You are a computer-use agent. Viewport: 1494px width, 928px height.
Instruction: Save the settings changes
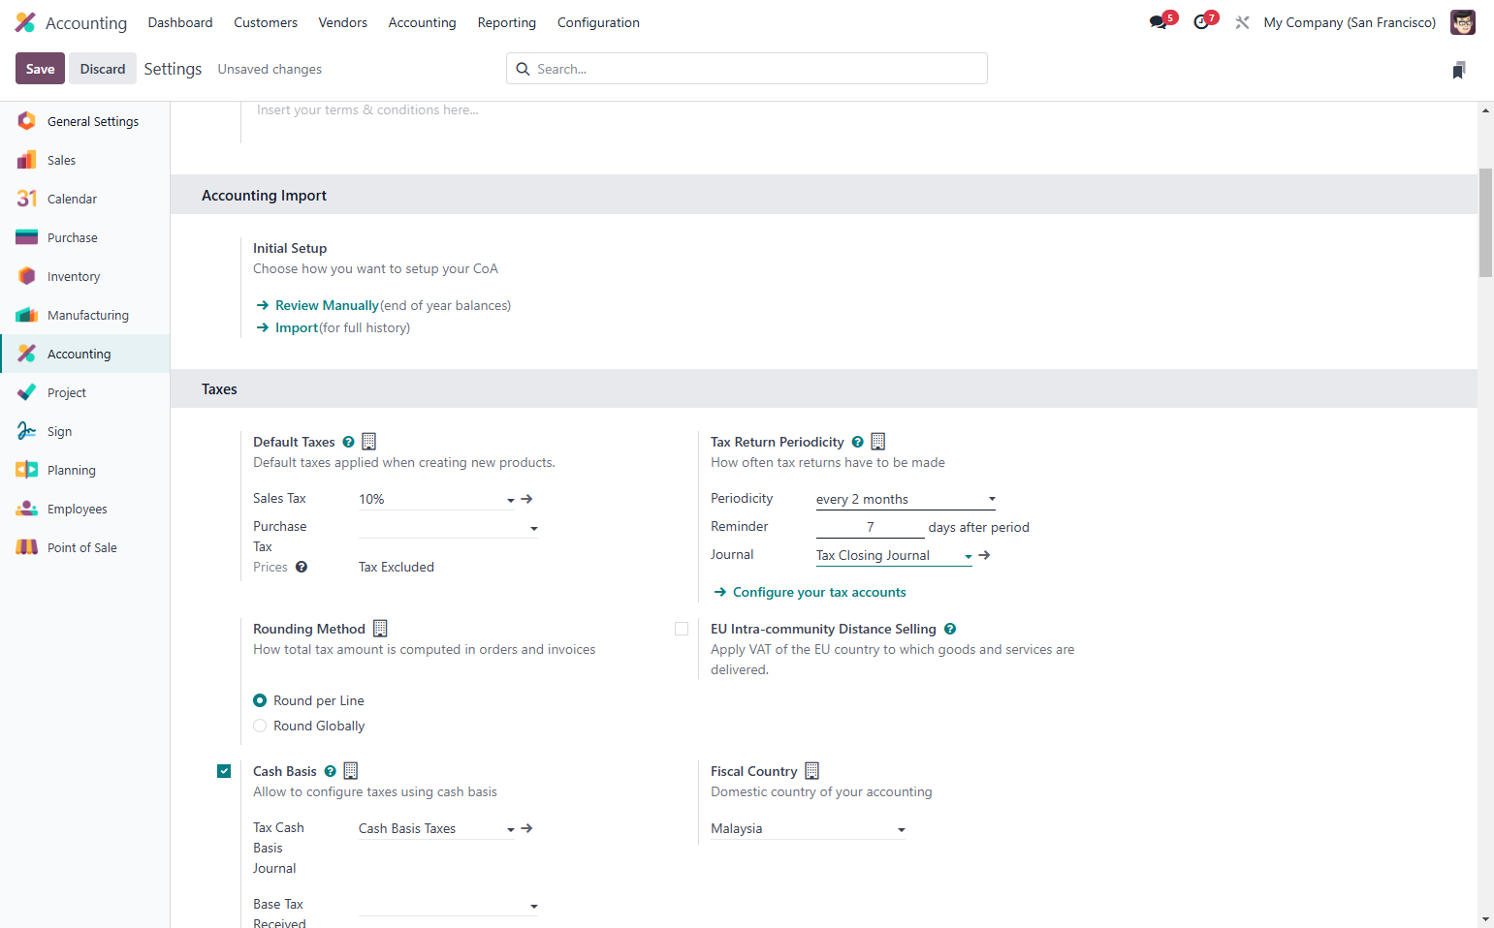(x=41, y=69)
